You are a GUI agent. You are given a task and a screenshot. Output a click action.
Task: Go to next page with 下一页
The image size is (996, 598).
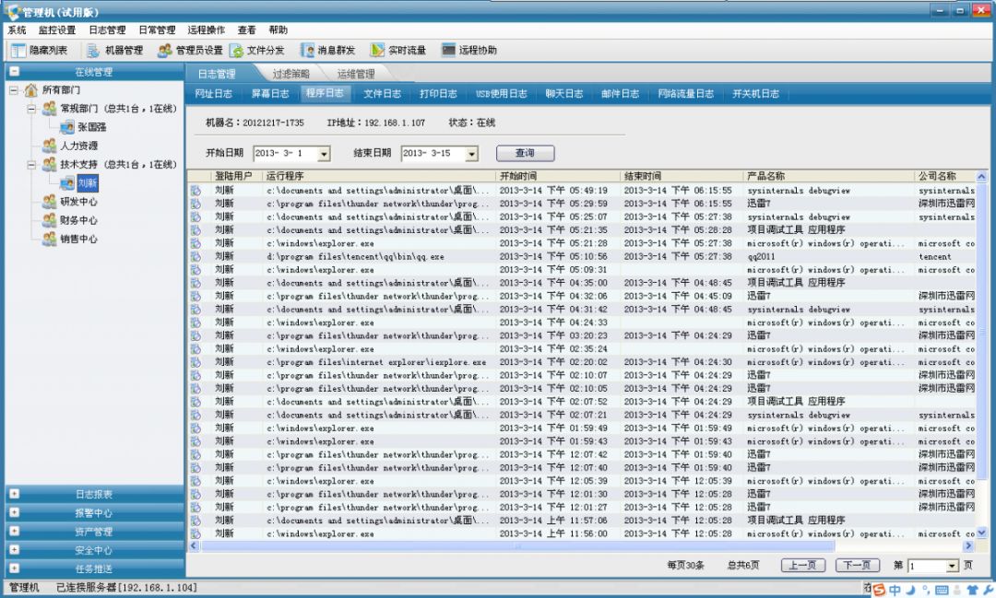858,565
